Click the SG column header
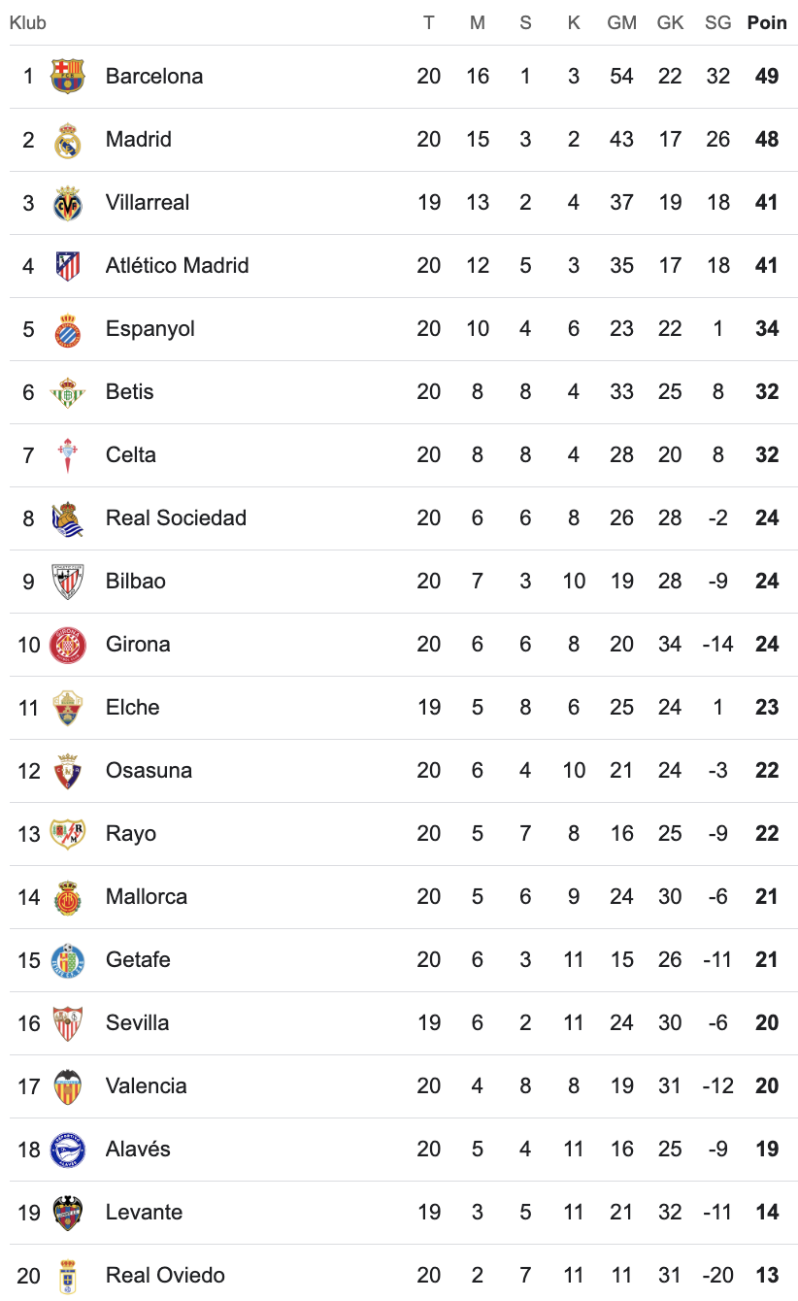The width and height of the screenshot is (798, 1301). click(x=718, y=22)
